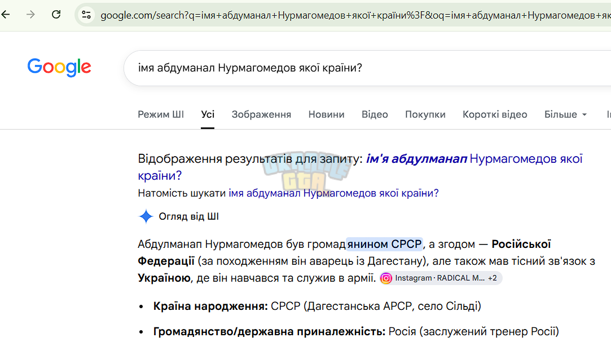611x351 pixels.
Task: Select the Усі results tab
Action: coord(208,114)
